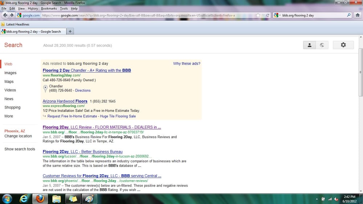Launch Internet Explorer from taskbar
The image size is (363, 204).
coord(24,199)
